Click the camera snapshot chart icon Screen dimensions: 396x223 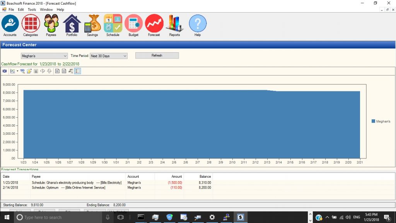tap(5, 71)
